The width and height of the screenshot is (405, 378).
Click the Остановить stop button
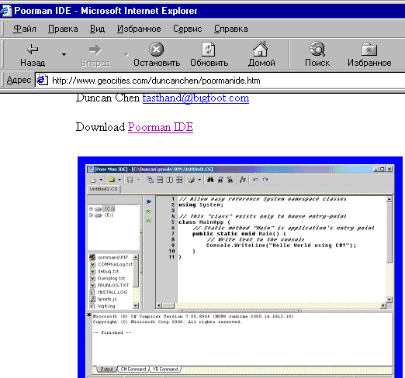click(x=157, y=55)
